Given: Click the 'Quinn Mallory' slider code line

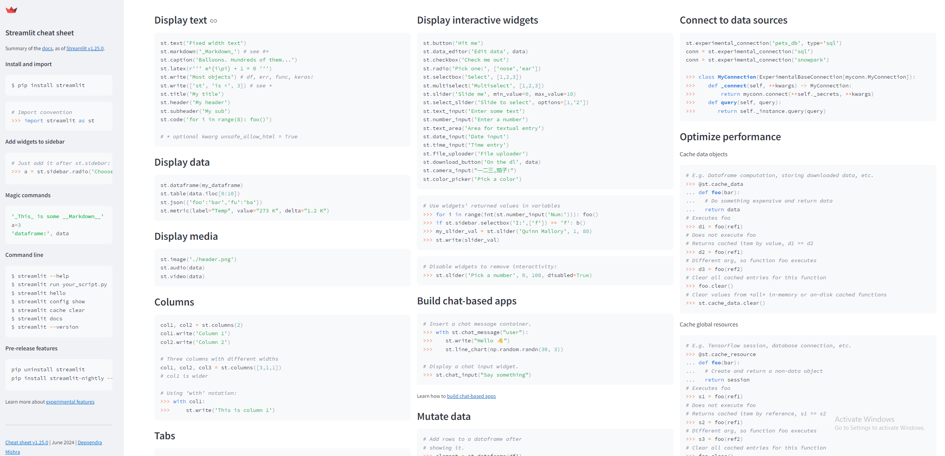Looking at the screenshot, I should click(x=508, y=231).
